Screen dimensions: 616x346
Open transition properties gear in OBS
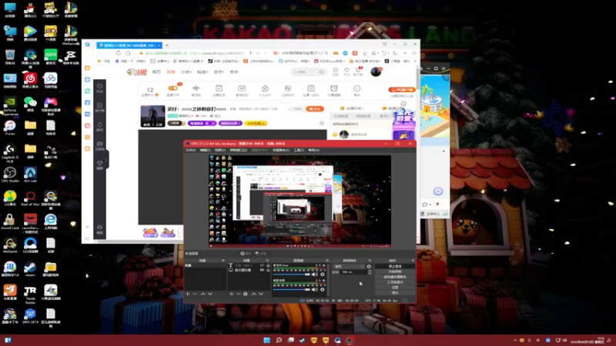click(369, 266)
